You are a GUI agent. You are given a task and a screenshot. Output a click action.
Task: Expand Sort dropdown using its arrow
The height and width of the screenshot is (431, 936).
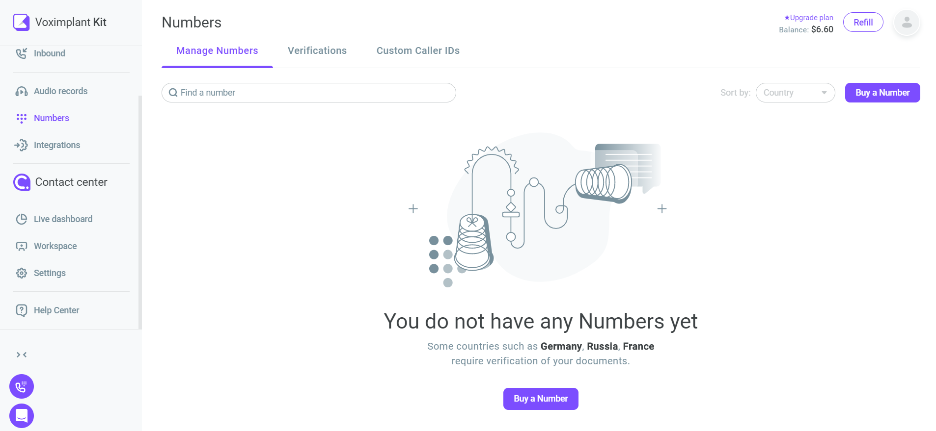click(824, 93)
